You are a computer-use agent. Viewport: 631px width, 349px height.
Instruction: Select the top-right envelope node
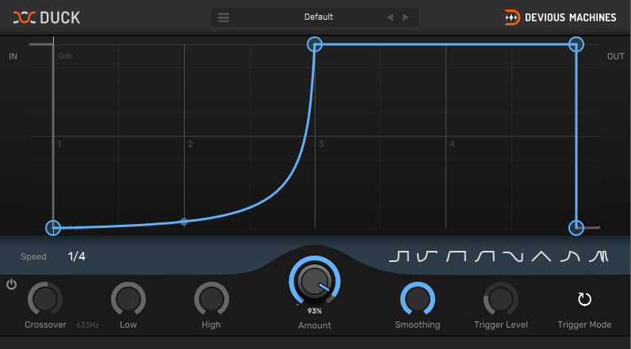coord(576,44)
